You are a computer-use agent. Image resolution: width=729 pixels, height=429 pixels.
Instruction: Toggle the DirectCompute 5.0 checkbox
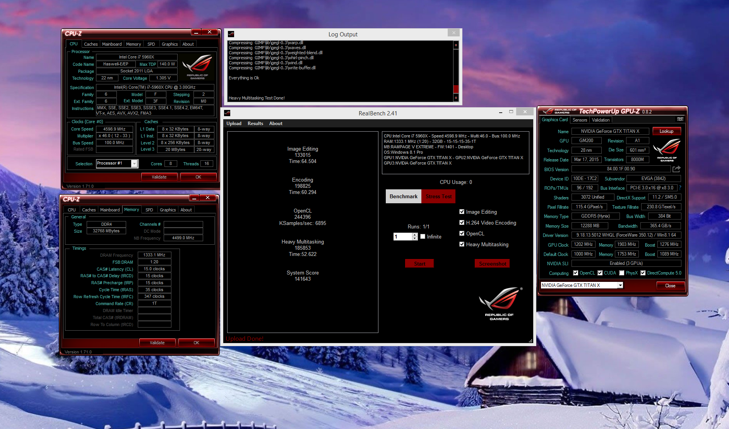tap(643, 273)
